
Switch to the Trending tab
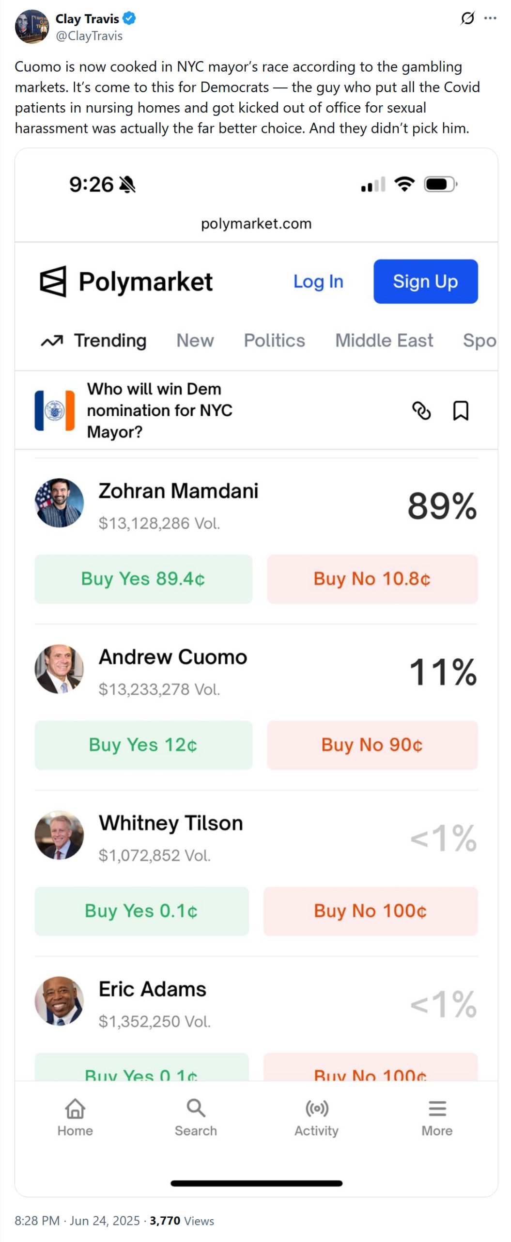tap(109, 340)
